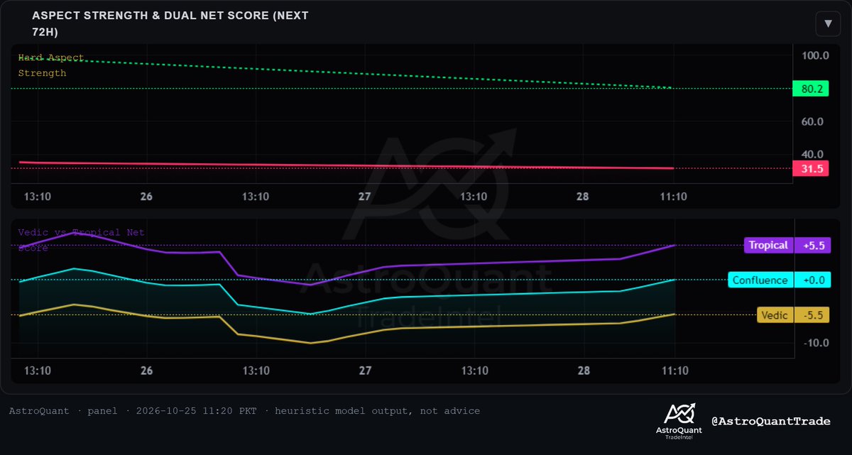
Task: Click date label 27 on lower time axis
Action: 365,371
